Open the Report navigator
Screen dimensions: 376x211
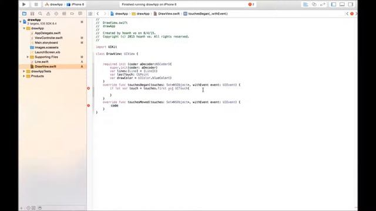pyautogui.click(x=80, y=13)
